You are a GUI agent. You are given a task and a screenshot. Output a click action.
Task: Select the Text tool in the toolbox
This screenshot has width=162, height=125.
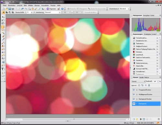[3, 69]
